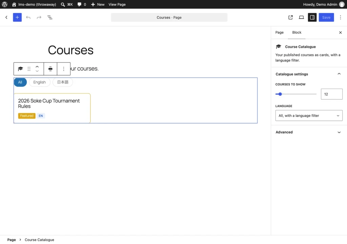Screen dimensions: 347x244
Task: Select the English language filter pill
Action: (x=40, y=82)
